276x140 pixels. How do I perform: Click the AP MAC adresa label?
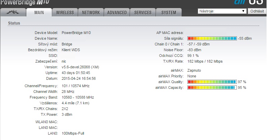tap(170, 33)
